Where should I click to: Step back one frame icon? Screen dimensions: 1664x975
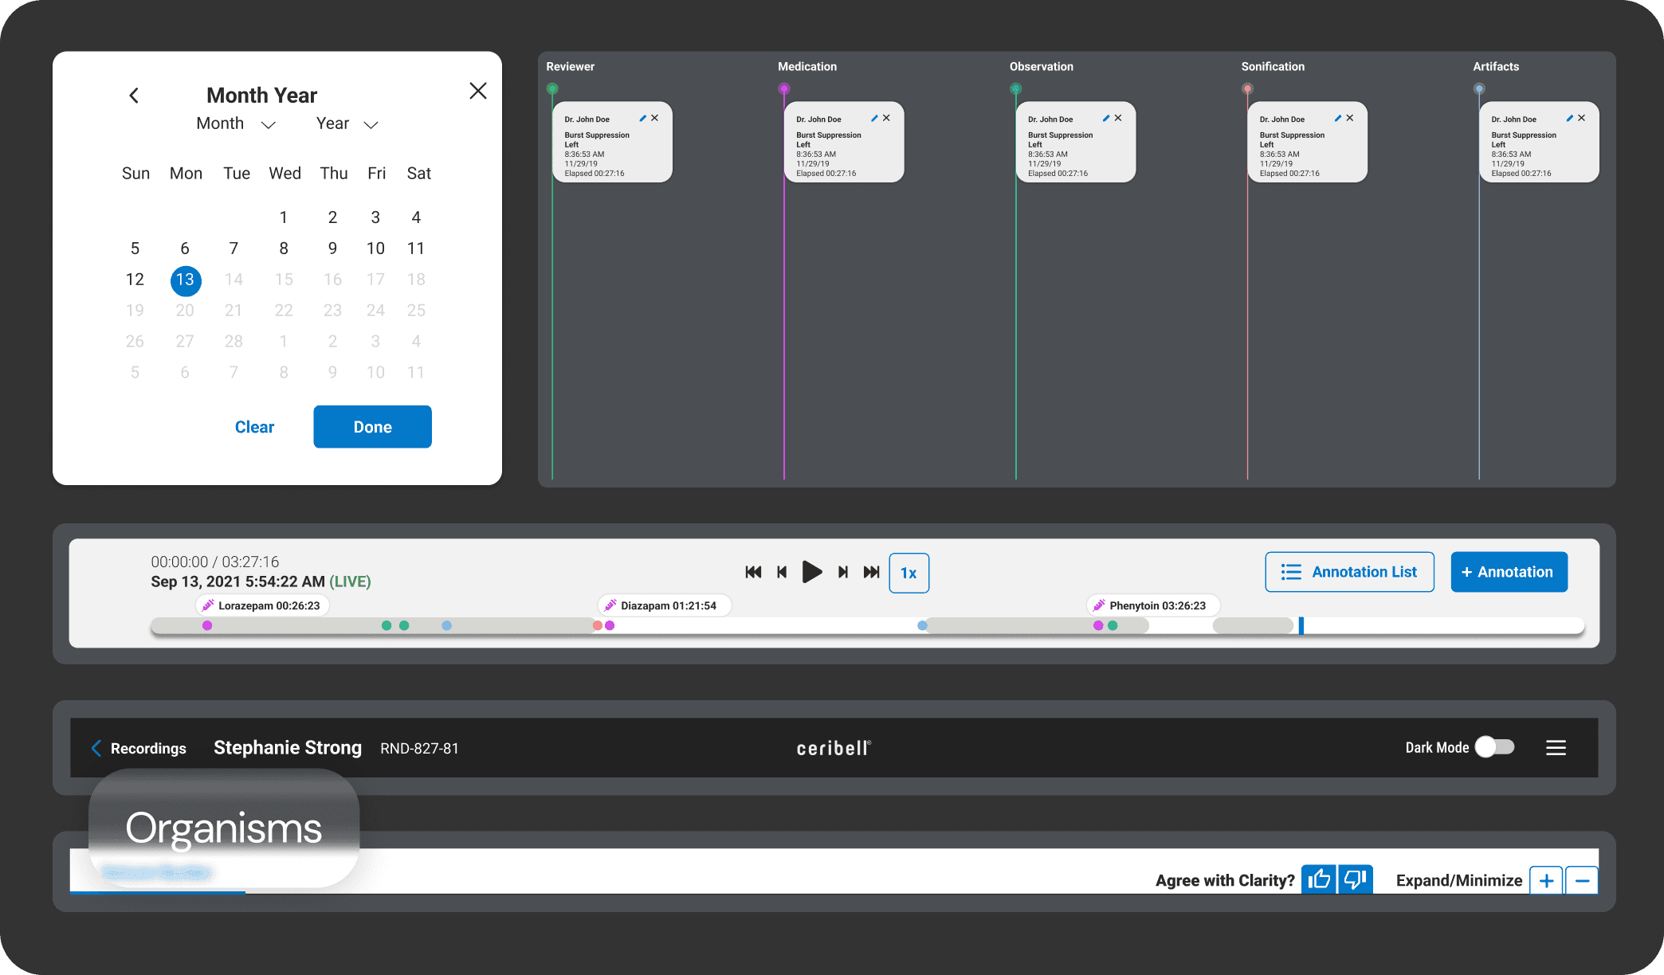pos(782,572)
